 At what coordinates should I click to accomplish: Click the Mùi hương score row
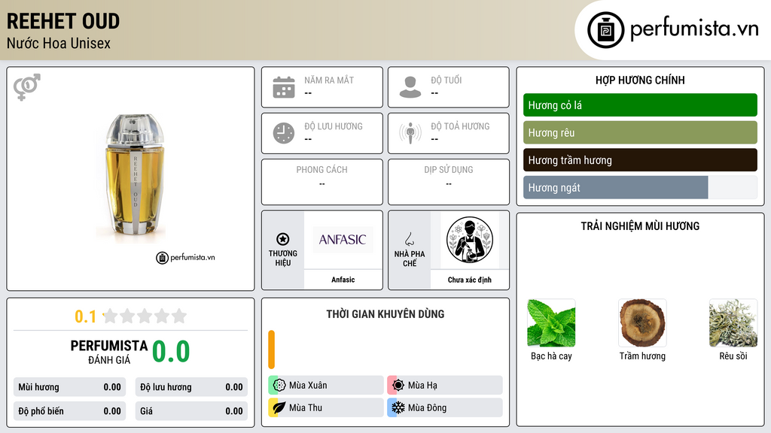(x=69, y=387)
